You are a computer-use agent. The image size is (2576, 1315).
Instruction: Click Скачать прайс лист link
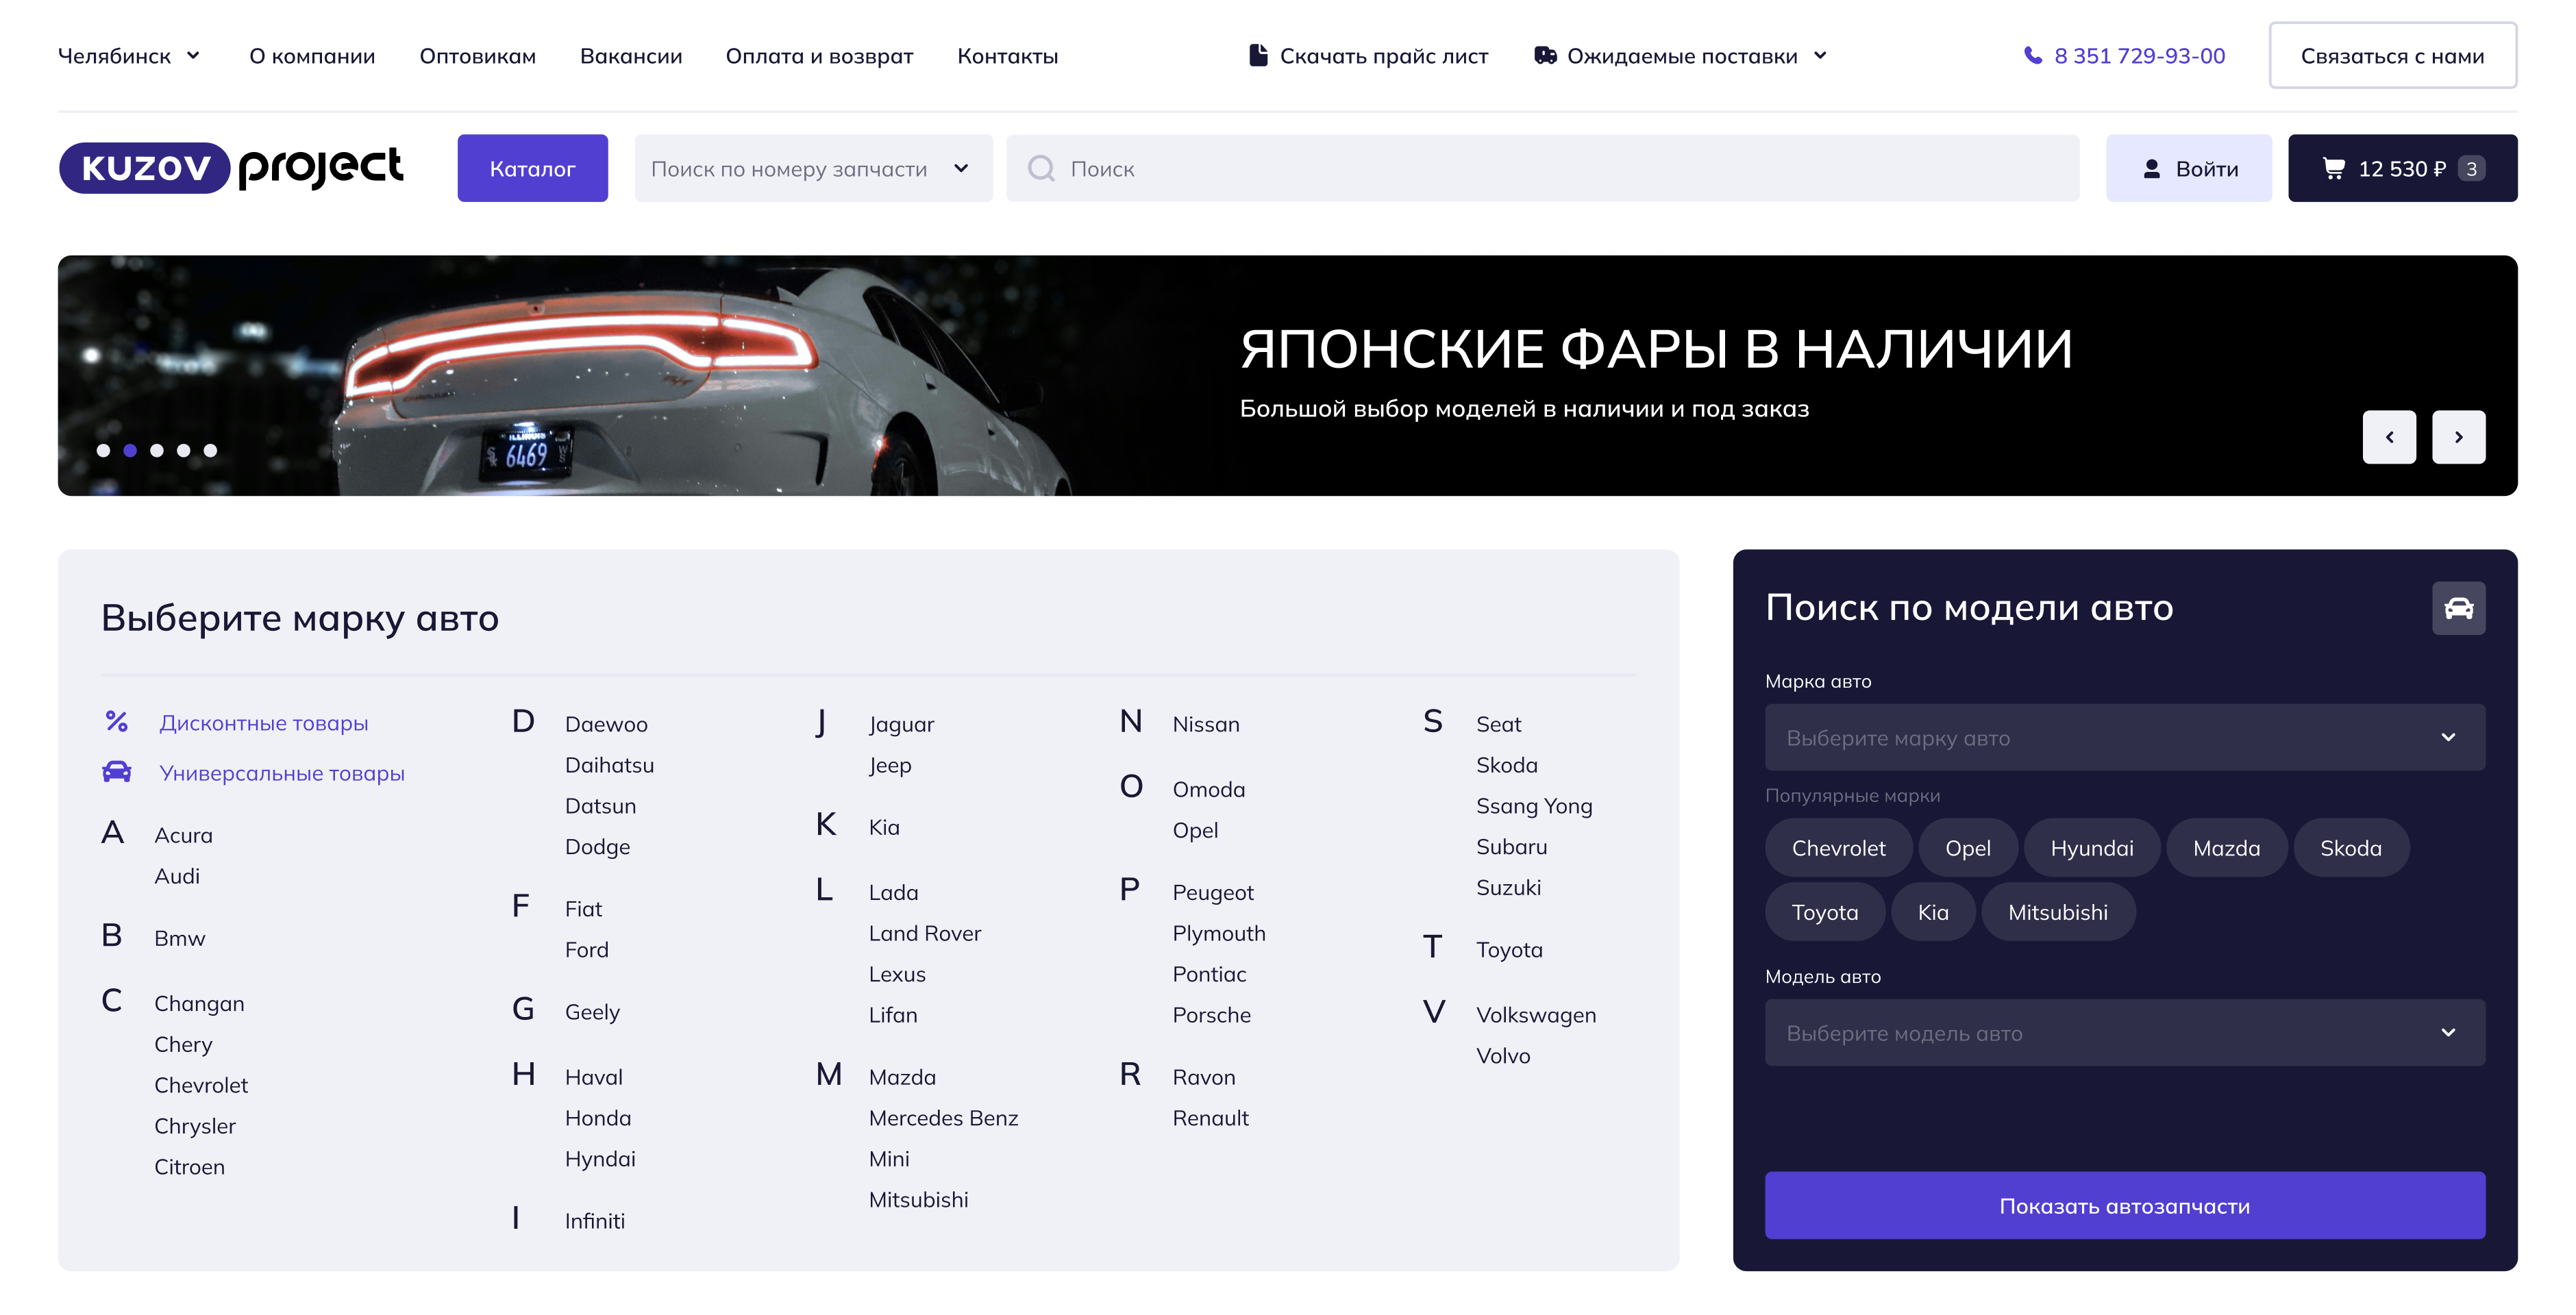point(1368,56)
